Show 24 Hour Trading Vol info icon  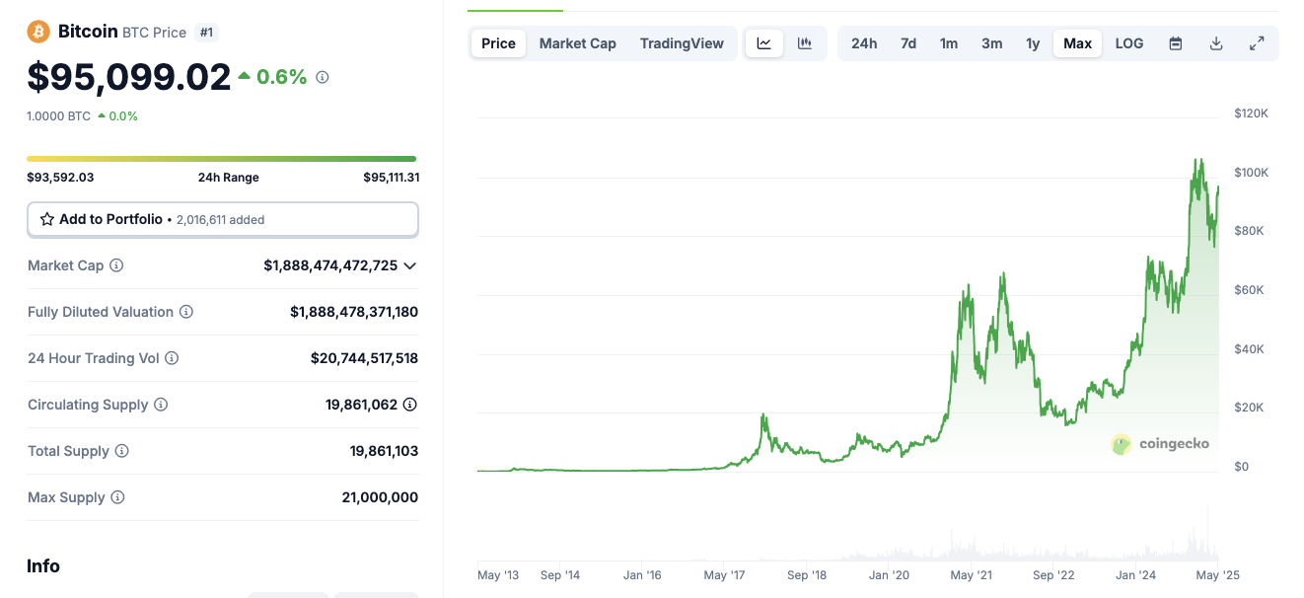pos(172,358)
